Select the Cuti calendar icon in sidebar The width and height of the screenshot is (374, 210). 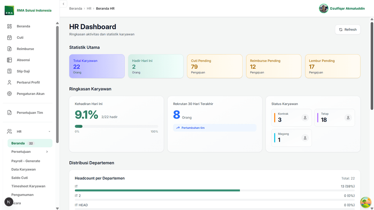click(x=9, y=37)
